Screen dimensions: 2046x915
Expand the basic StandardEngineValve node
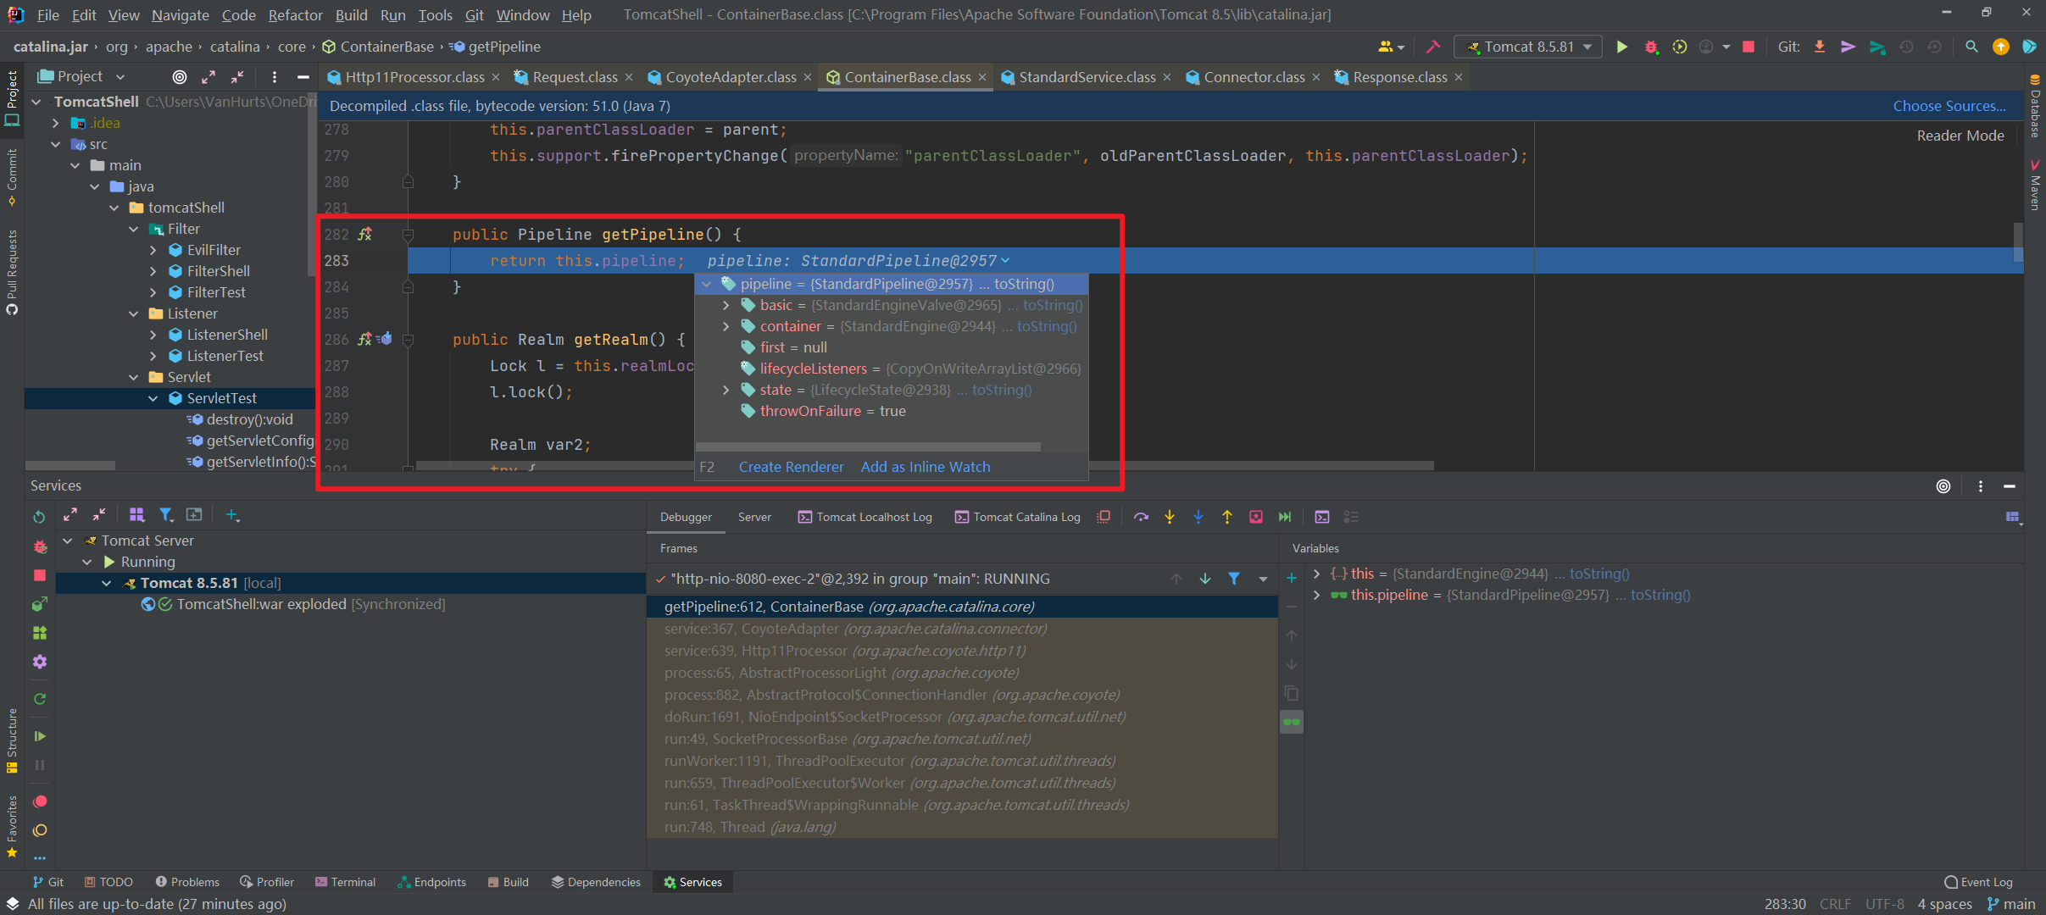tap(726, 305)
